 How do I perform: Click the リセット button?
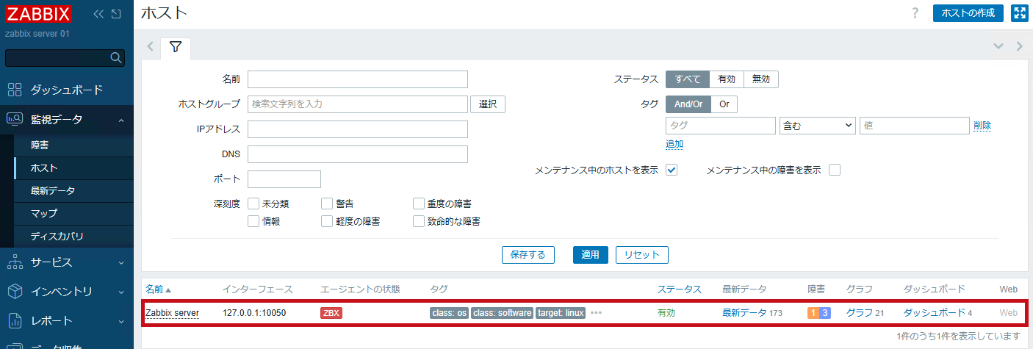(642, 255)
